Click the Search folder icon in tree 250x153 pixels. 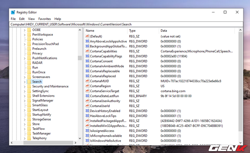29,82
